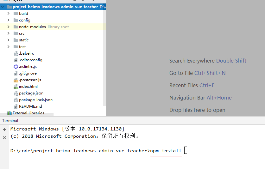Click the Terminal panel title
The image size is (265, 169).
click(10, 121)
